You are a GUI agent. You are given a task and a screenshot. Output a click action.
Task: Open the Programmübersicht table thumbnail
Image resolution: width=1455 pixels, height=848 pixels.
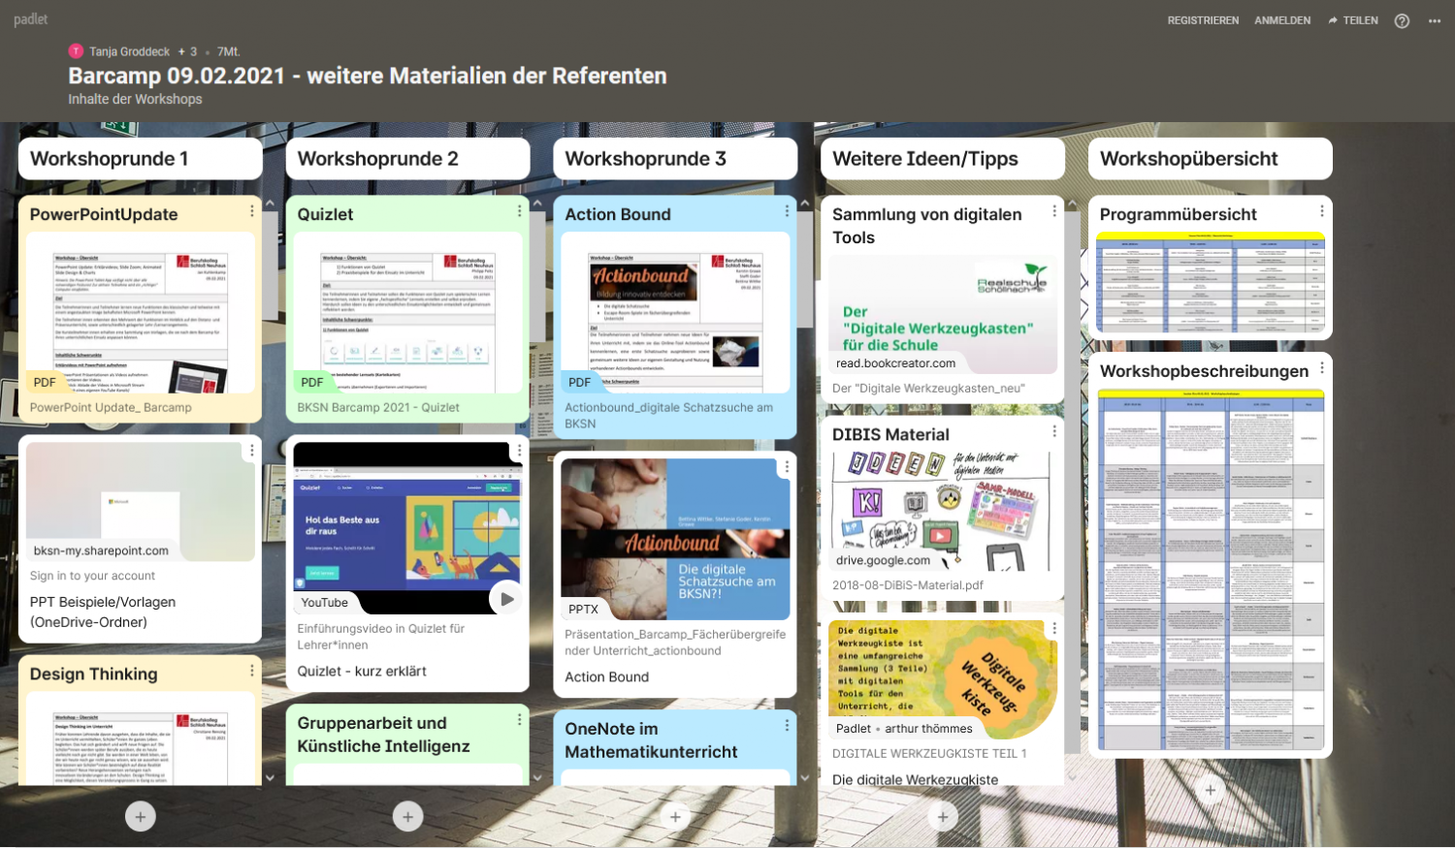point(1210,283)
